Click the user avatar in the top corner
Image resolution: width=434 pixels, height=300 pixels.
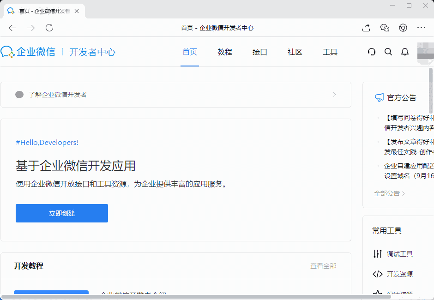click(425, 52)
